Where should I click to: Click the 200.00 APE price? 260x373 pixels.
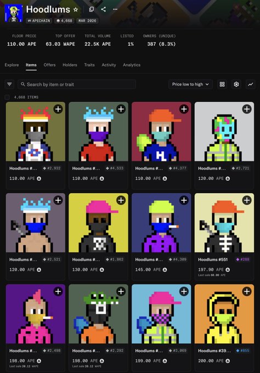(x=211, y=360)
